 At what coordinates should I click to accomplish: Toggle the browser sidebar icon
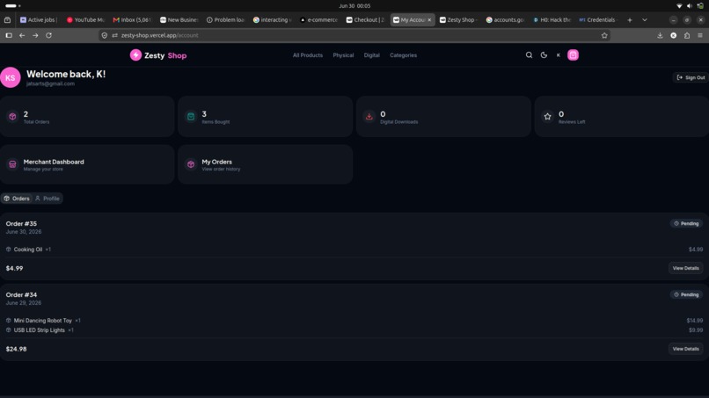[x=9, y=35]
